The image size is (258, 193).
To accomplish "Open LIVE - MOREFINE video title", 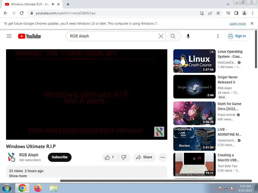I will pos(229,132).
